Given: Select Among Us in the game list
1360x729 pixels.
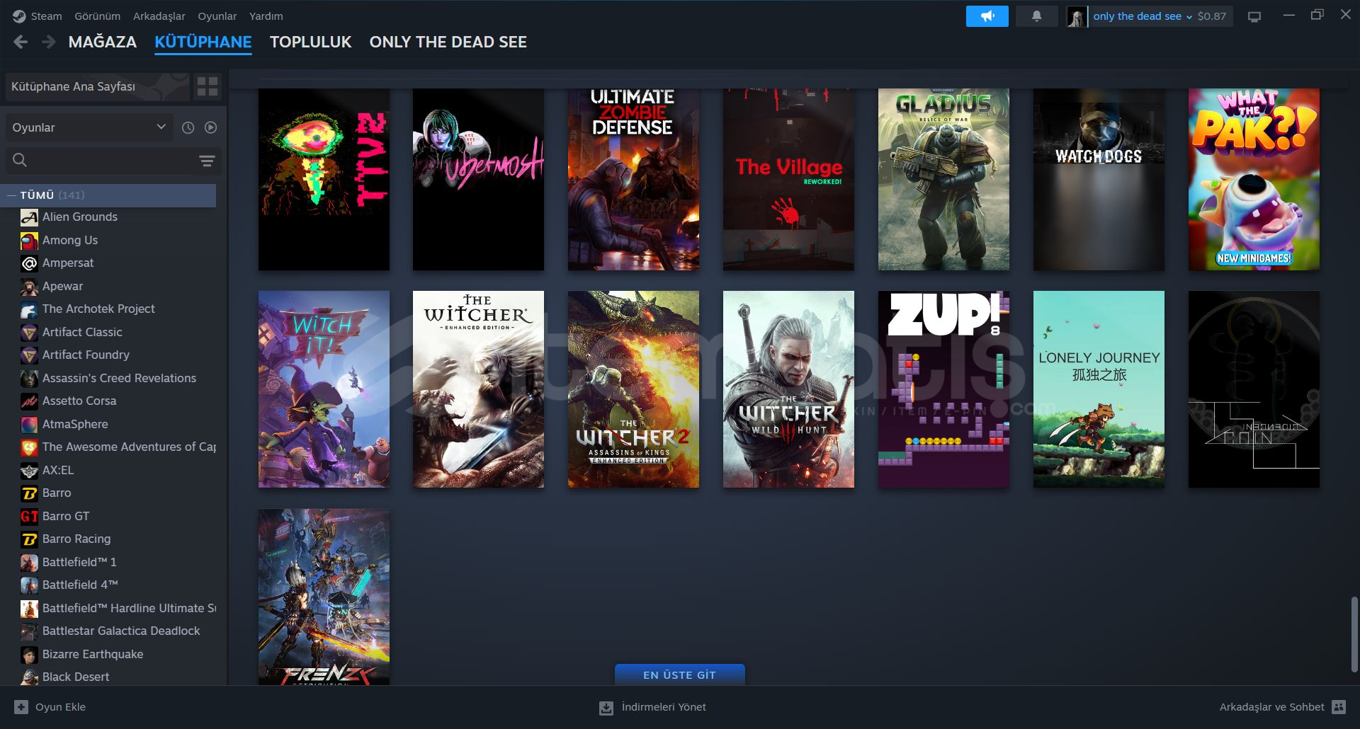Looking at the screenshot, I should (70, 240).
